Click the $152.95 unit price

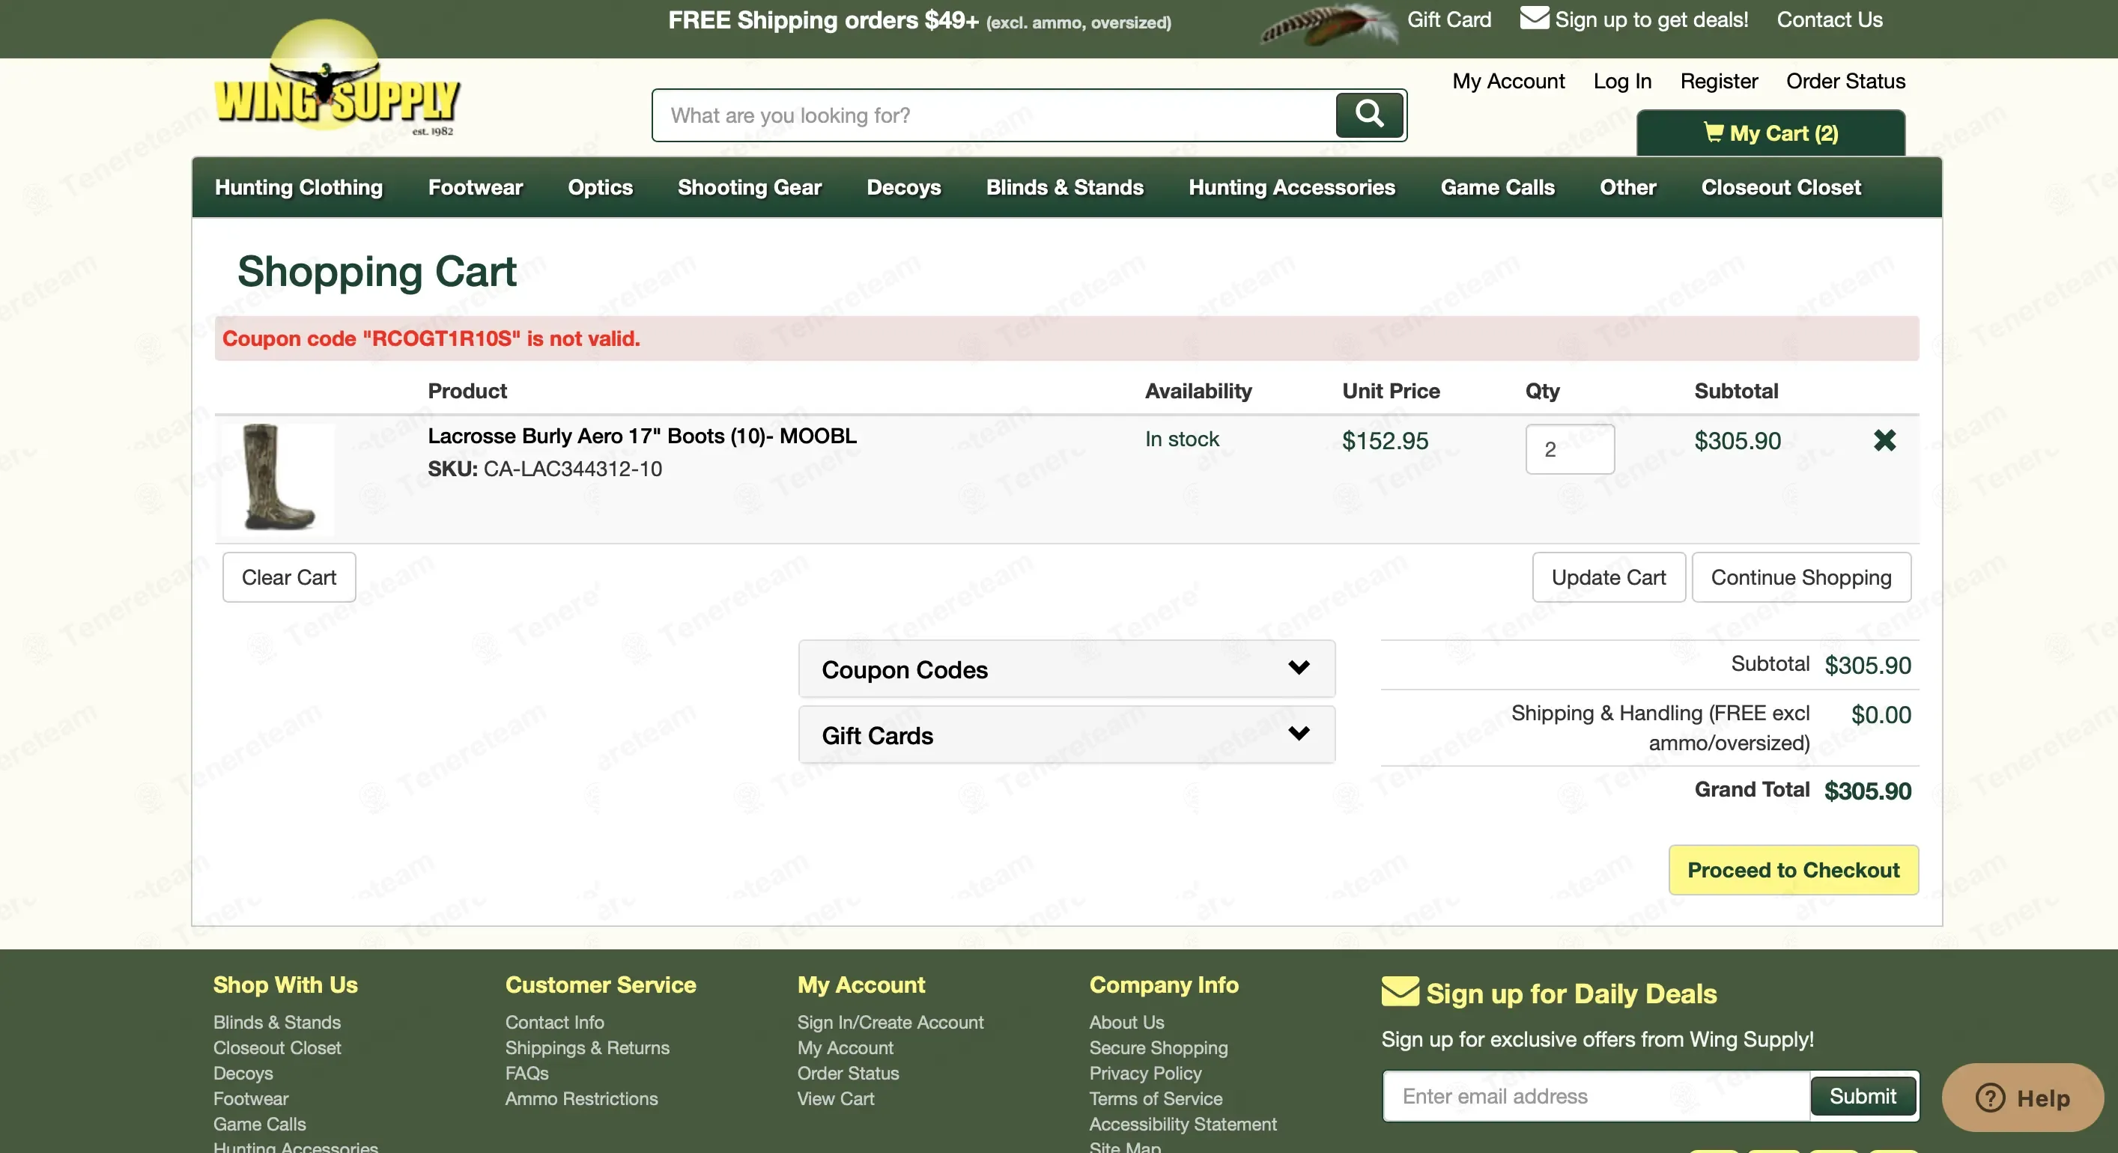click(1385, 440)
